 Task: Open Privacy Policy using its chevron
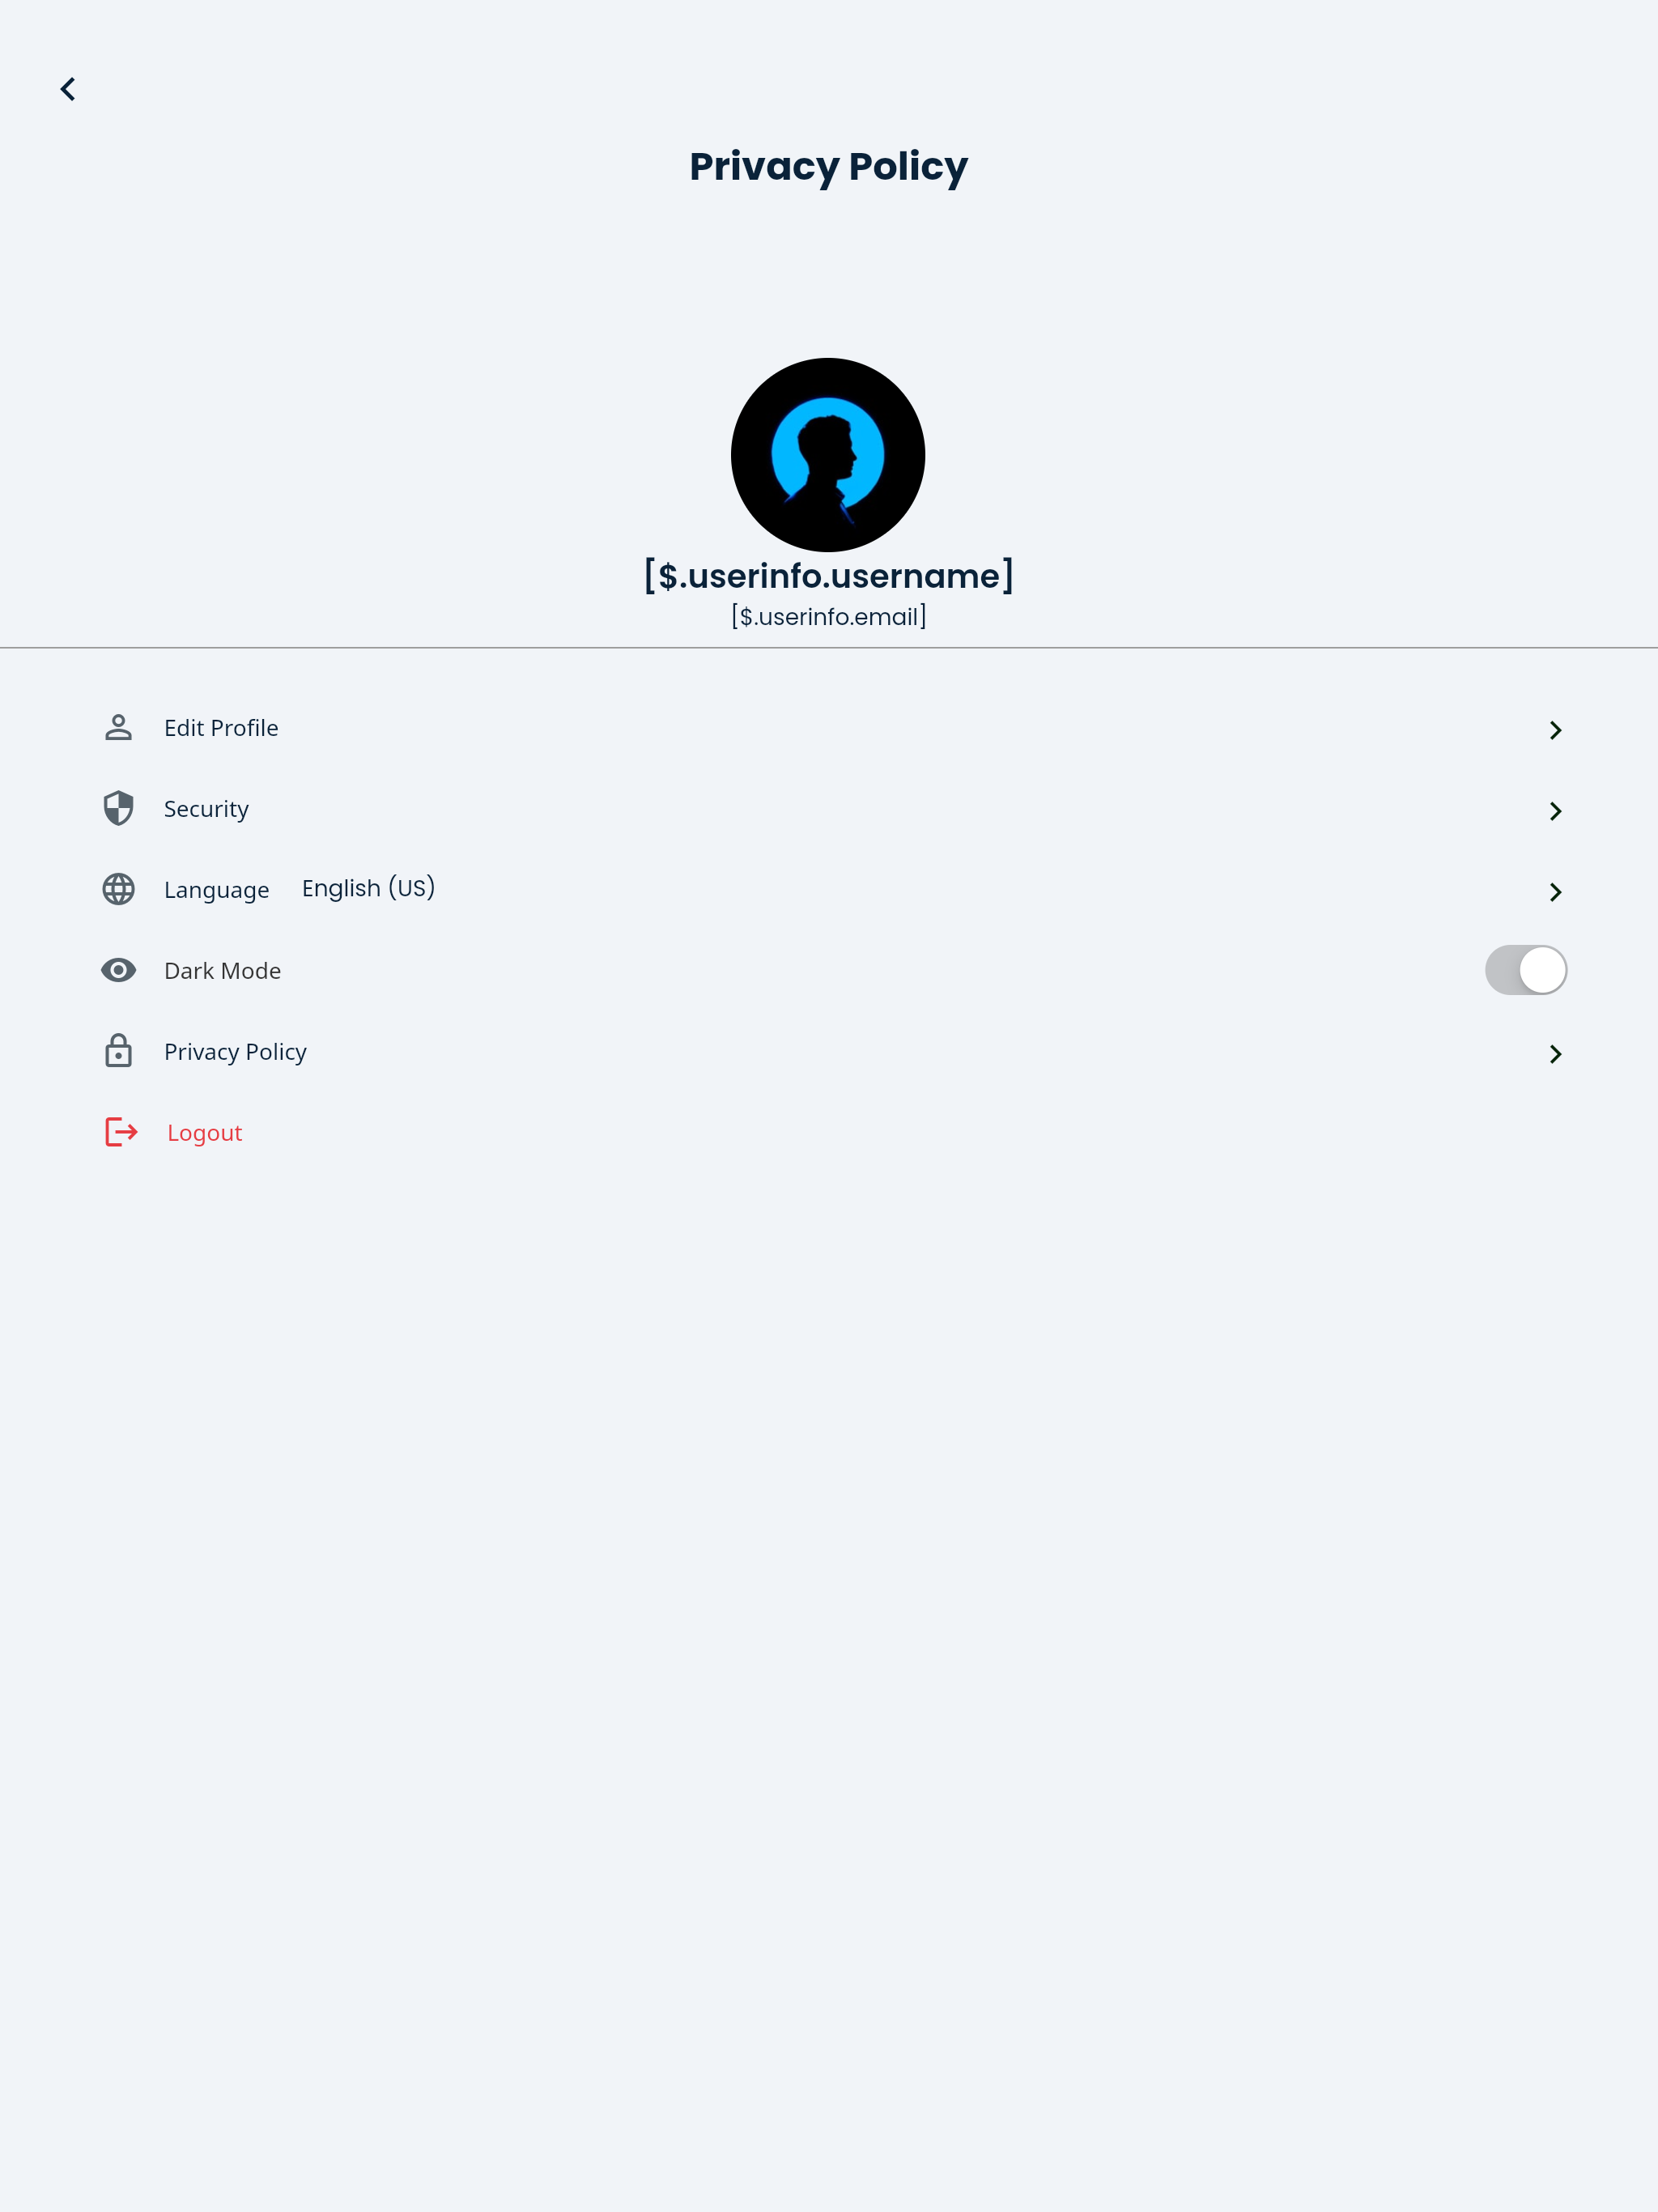(1555, 1054)
